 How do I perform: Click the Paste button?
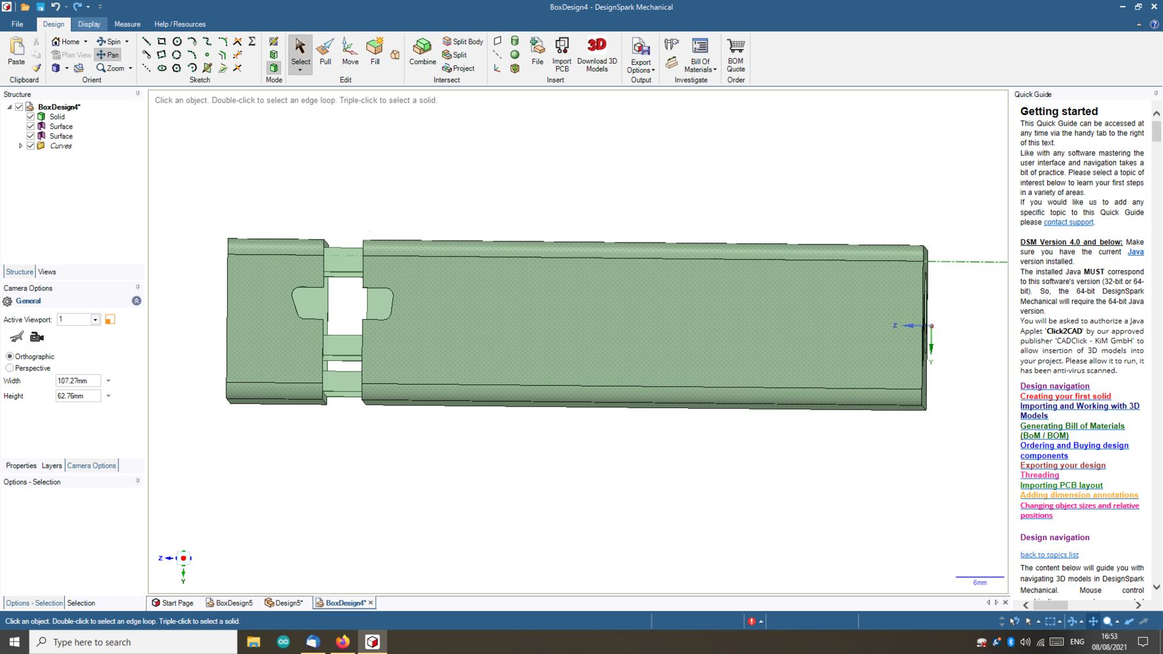[x=16, y=52]
